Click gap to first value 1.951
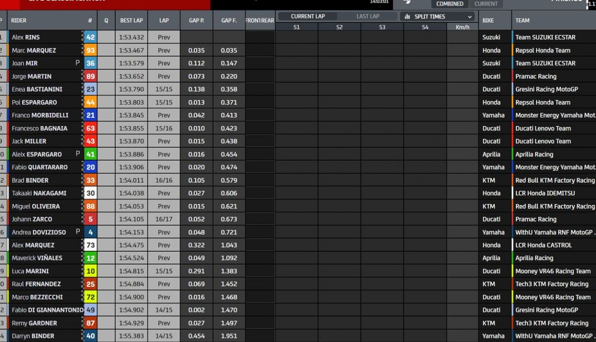The image size is (596, 342). tap(229, 336)
